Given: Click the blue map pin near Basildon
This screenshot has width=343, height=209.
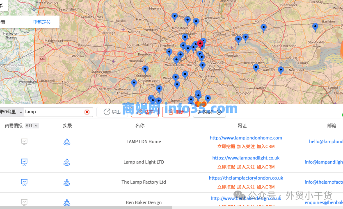Looking at the screenshot, I should [x=315, y=27].
